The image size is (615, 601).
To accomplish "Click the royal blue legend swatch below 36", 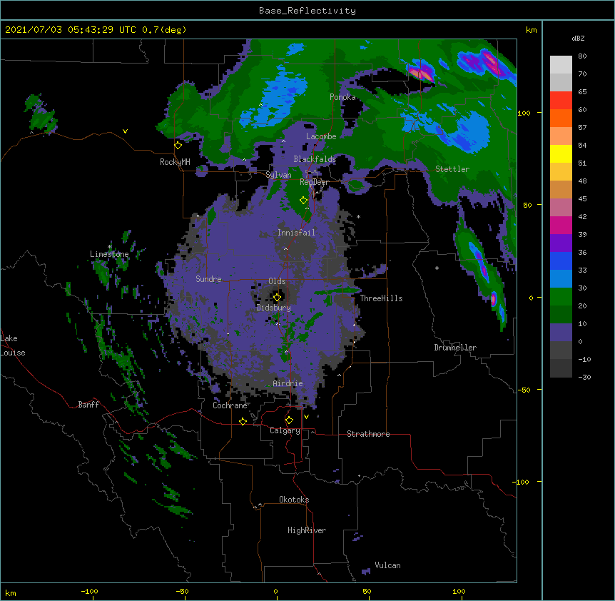I will 561,261.
